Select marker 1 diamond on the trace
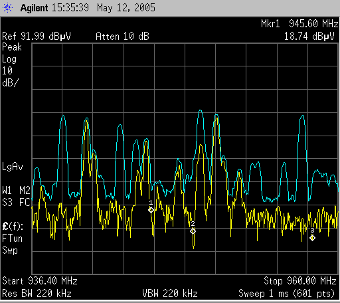Screen dimensions: 340x303 coord(151,210)
